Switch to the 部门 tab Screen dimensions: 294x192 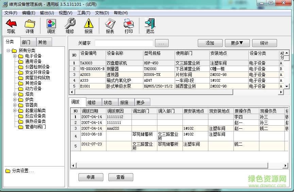pyautogui.click(x=26, y=42)
